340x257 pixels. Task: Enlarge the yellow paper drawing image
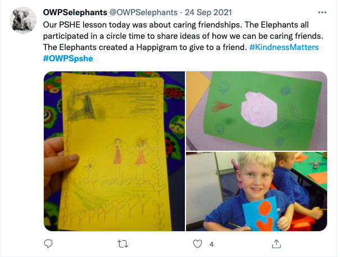[114, 151]
